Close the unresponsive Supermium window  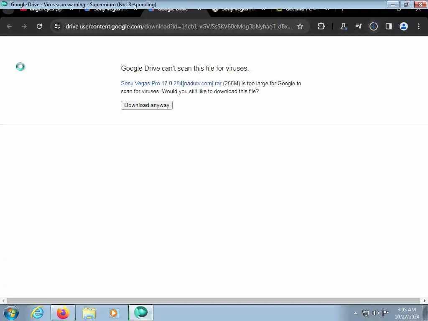click(420, 4)
